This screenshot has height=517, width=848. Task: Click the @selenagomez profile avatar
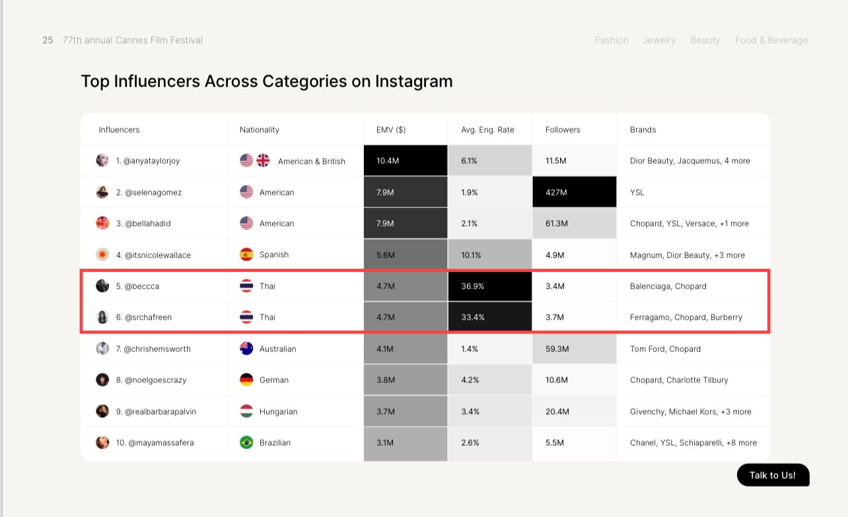(x=102, y=192)
